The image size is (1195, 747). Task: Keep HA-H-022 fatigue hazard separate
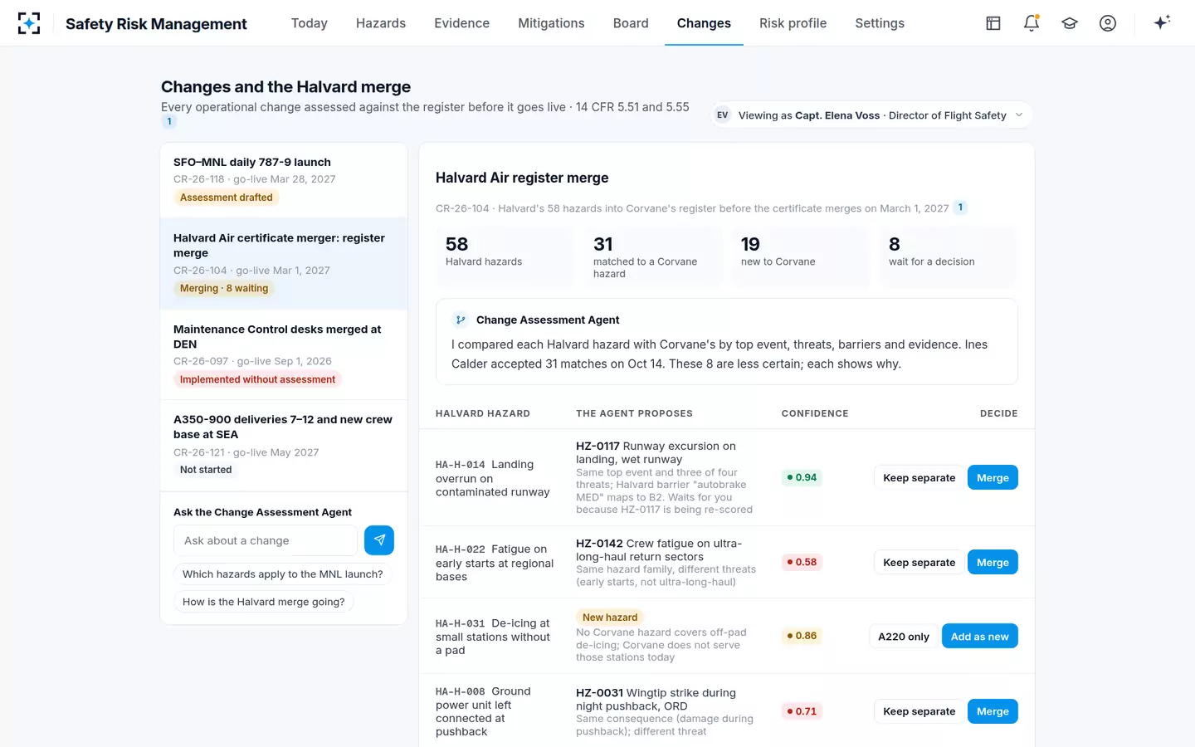tap(919, 562)
